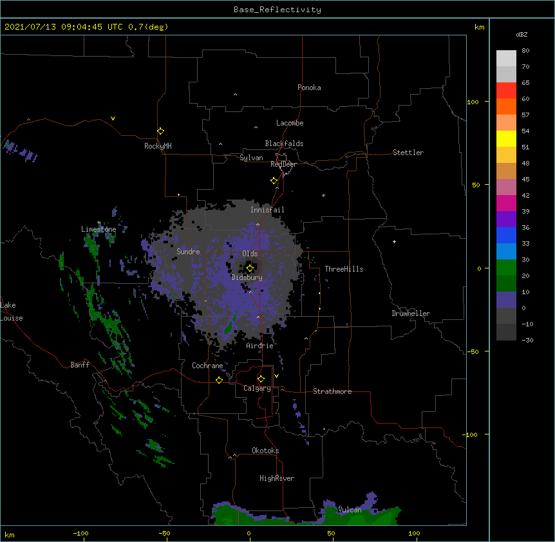Click the Innisfail label
The height and width of the screenshot is (542, 555).
[x=267, y=210]
